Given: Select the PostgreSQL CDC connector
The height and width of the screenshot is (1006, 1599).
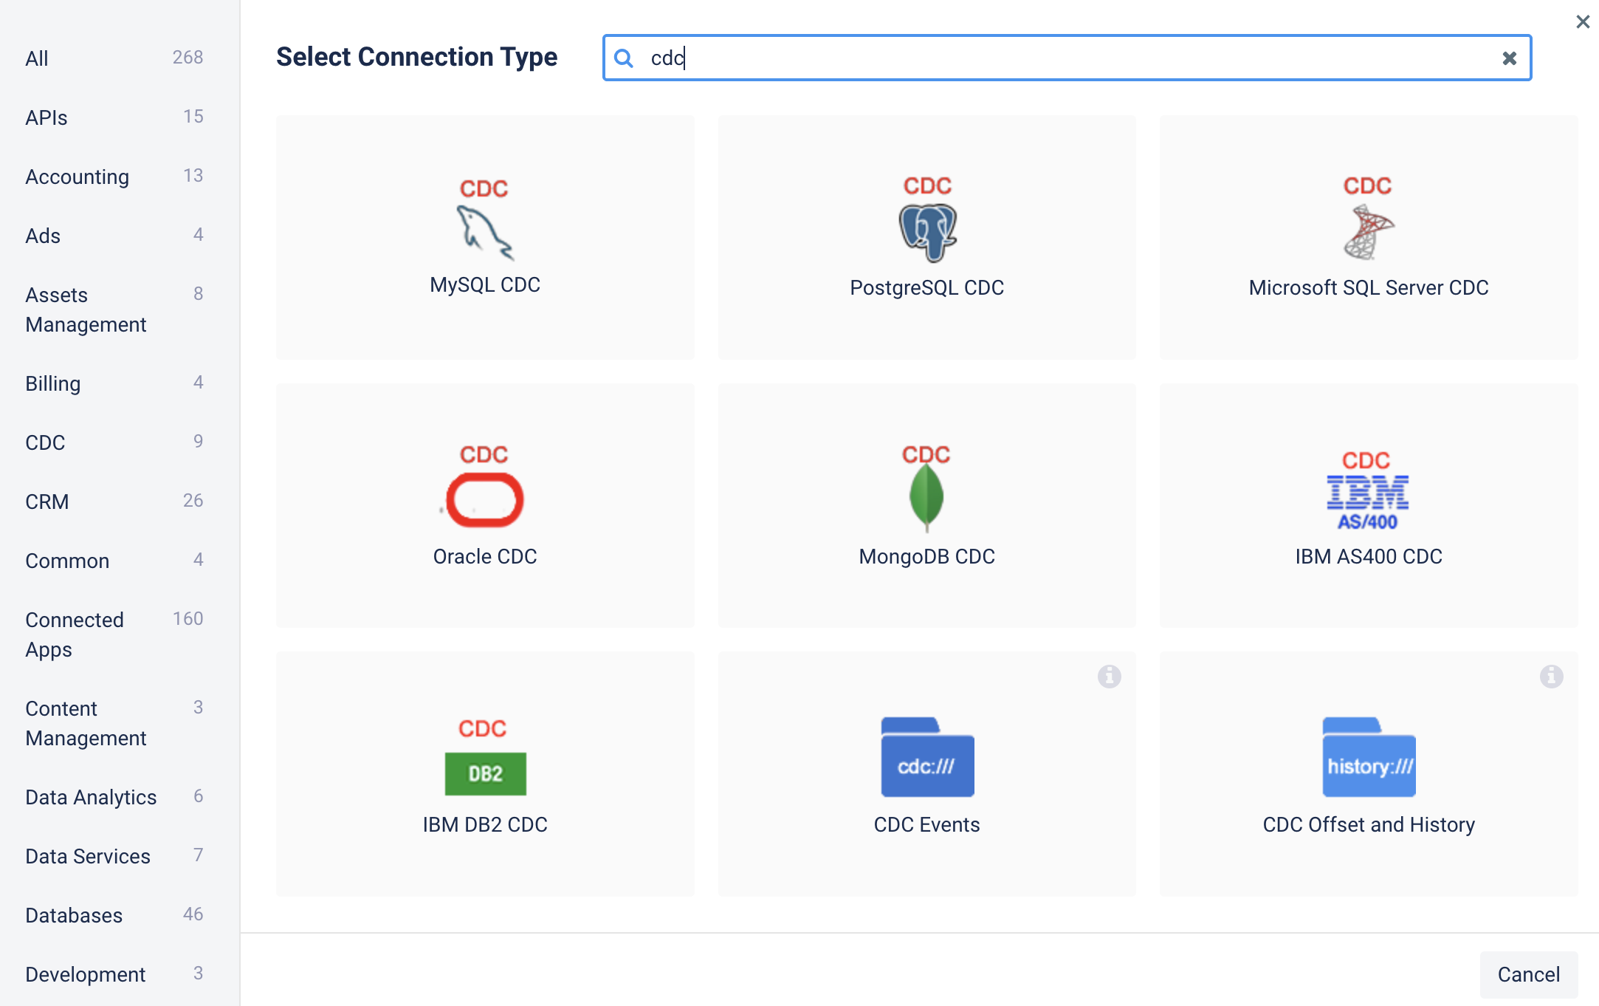Looking at the screenshot, I should 926,236.
